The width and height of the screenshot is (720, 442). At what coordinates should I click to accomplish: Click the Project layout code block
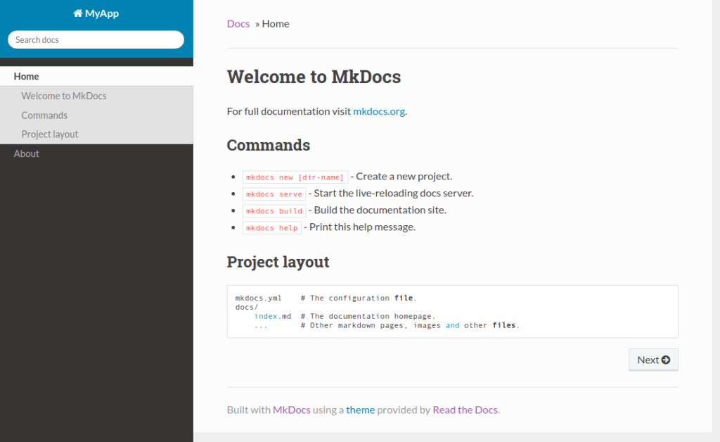(452, 312)
